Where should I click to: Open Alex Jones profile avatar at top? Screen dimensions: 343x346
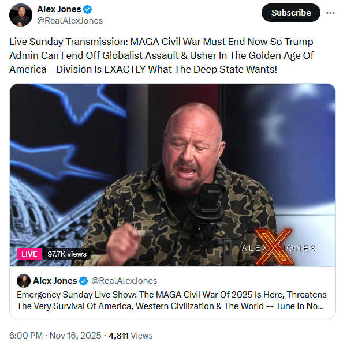click(21, 15)
